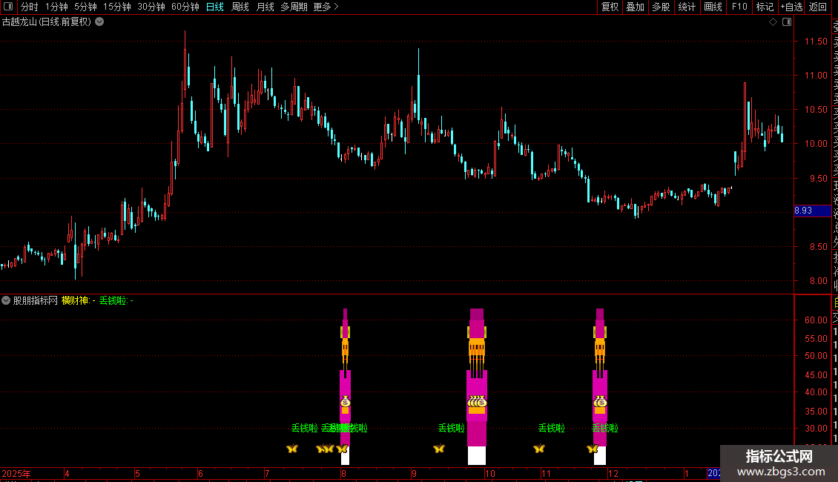Screen dimensions: 838x482
Task: Open the 统计 statistics tool
Action: tap(687, 7)
